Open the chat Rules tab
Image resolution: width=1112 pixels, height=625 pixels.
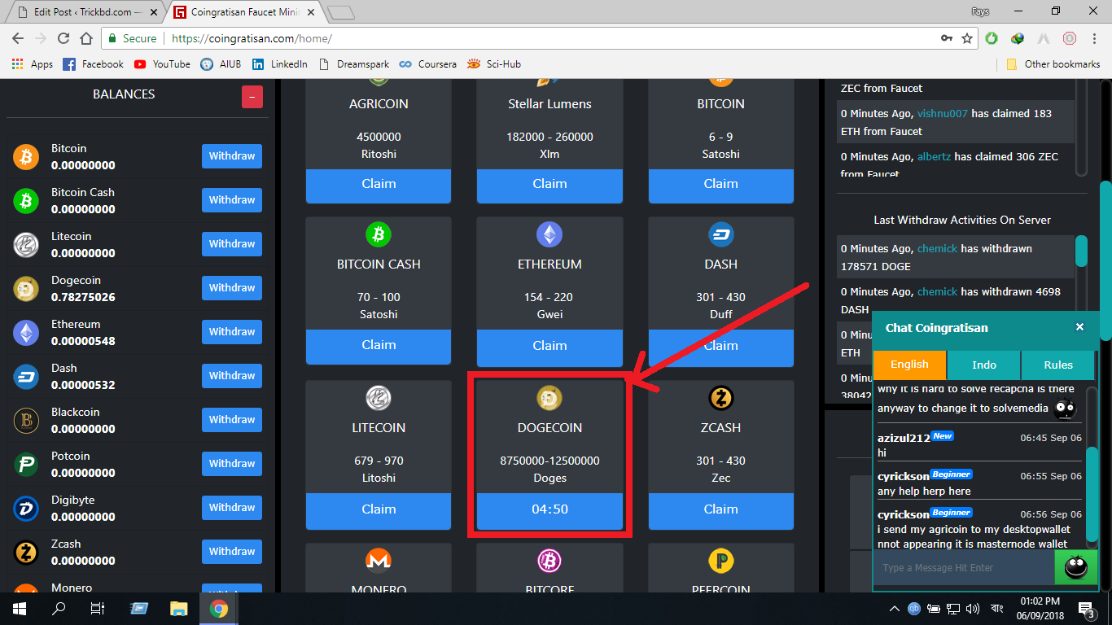(x=1057, y=365)
